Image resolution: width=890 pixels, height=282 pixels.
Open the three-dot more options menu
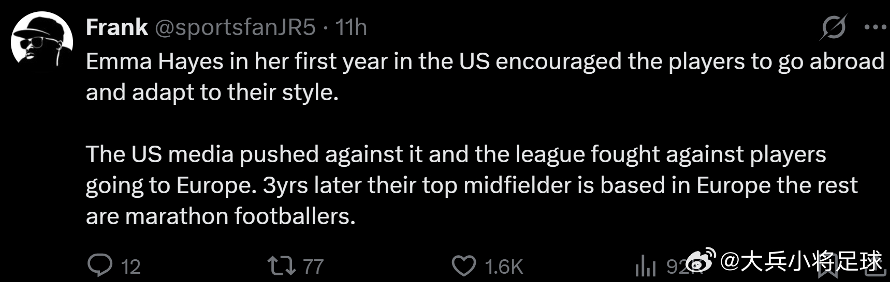[875, 27]
